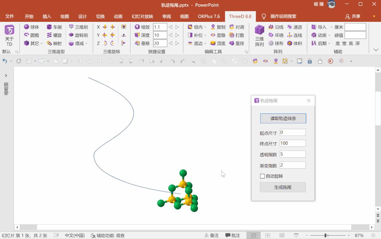Open the 三维阵列 array tool

[259, 35]
